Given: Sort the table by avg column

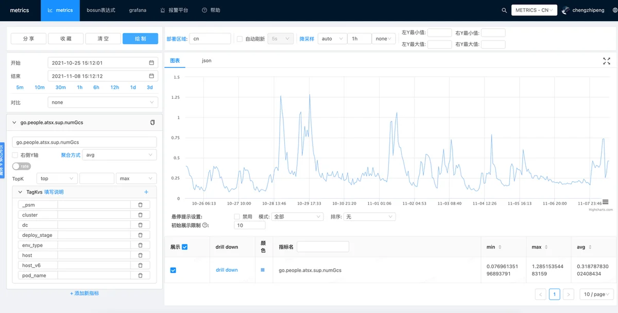Looking at the screenshot, I should [590, 247].
